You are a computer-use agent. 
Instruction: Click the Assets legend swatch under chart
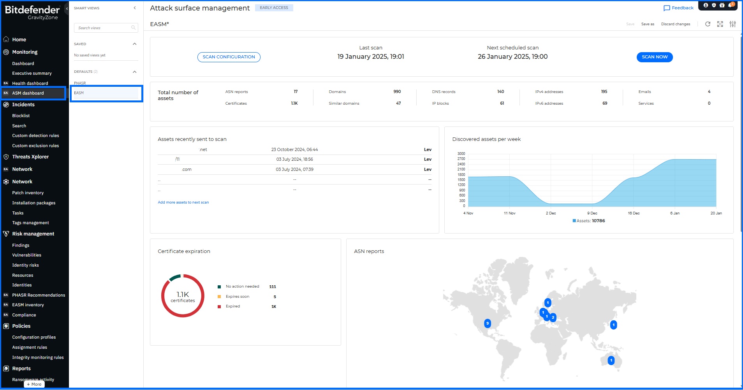point(574,221)
